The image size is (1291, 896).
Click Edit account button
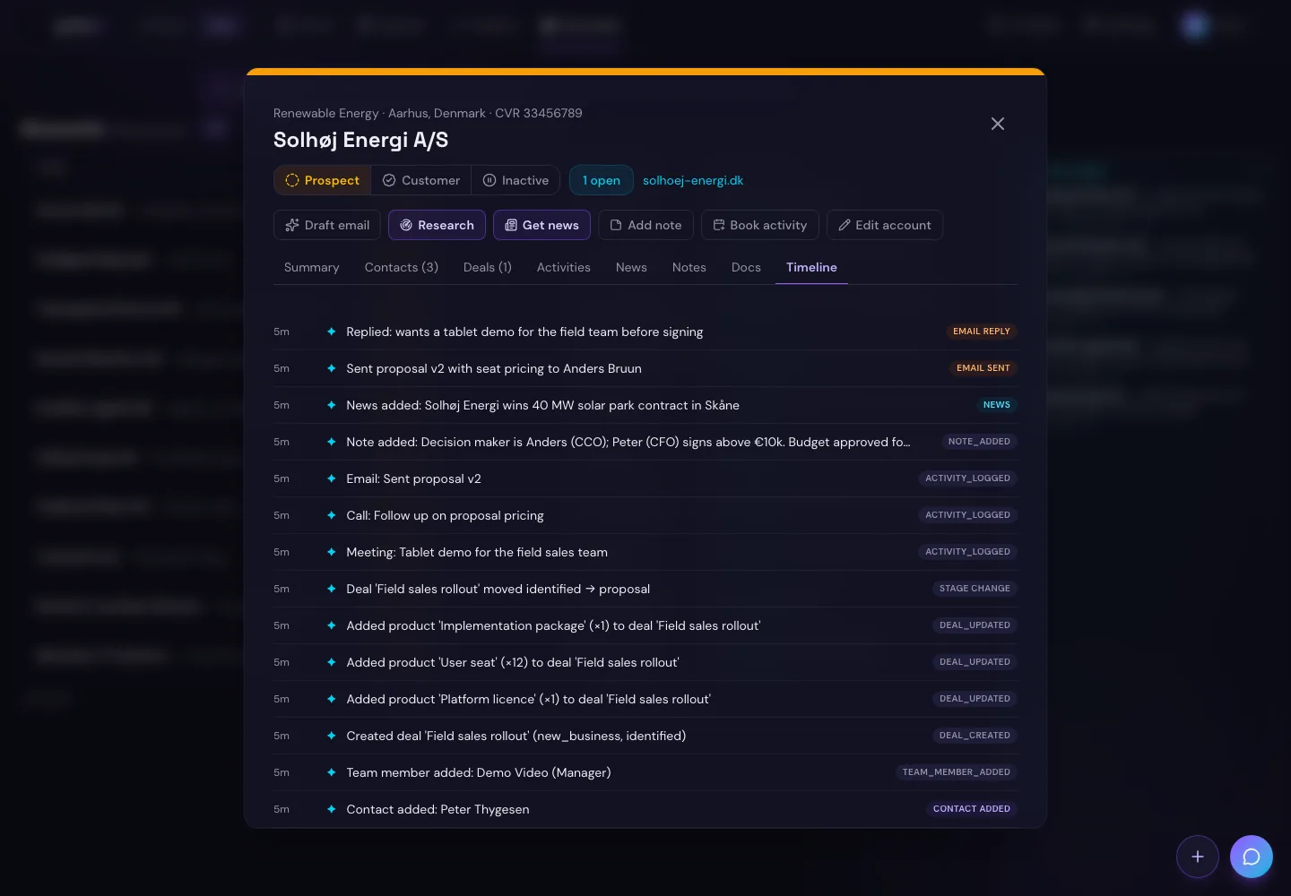click(x=884, y=225)
